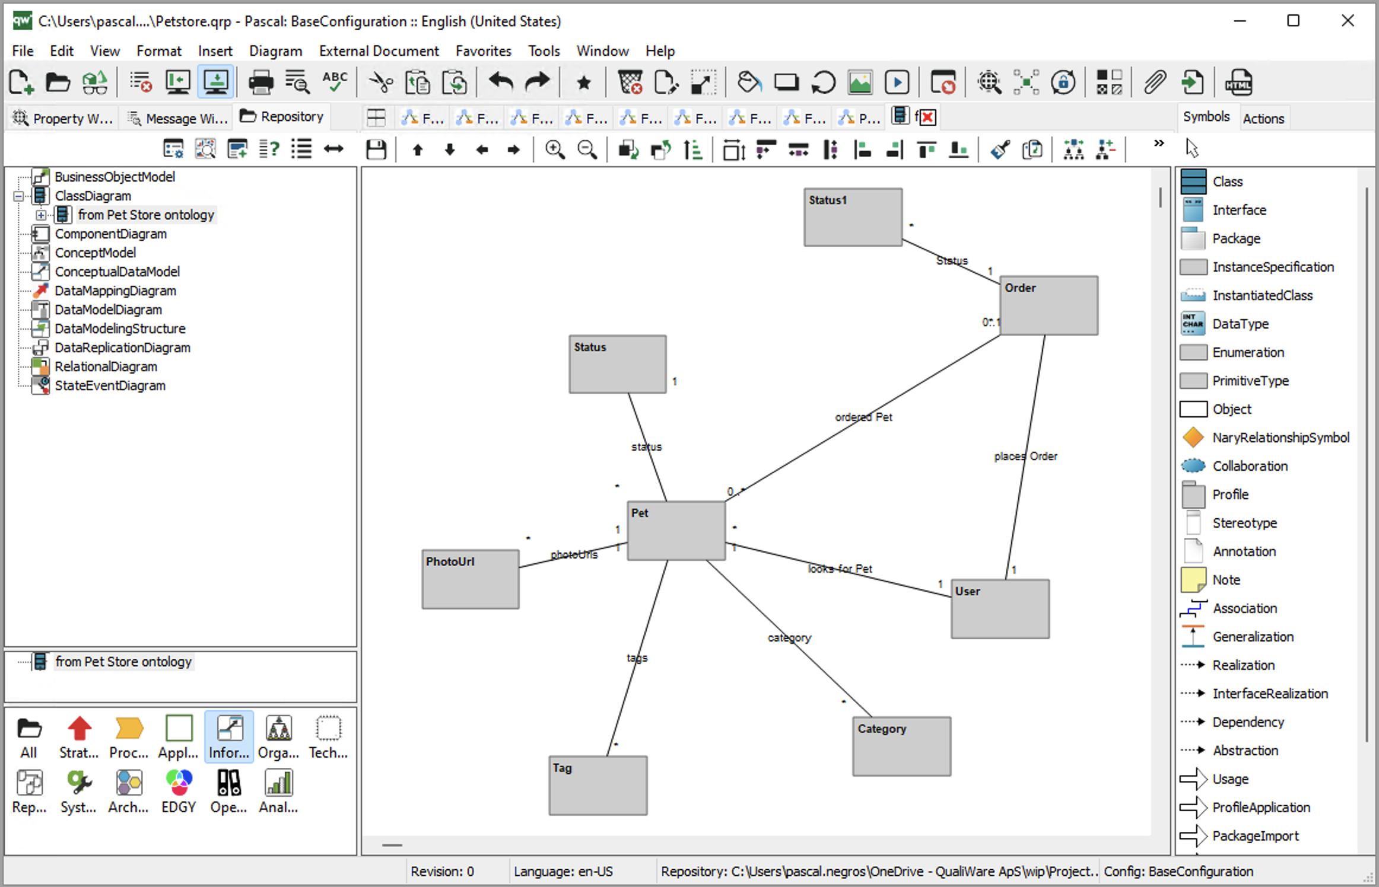Image resolution: width=1379 pixels, height=887 pixels.
Task: Click the Zoom in magnifier icon
Action: pyautogui.click(x=555, y=149)
